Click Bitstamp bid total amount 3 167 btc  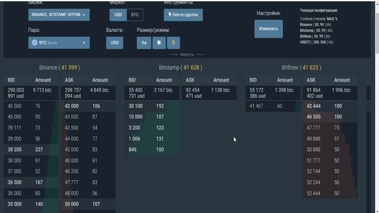coord(163,90)
